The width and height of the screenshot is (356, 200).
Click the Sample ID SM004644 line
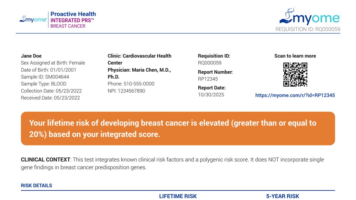coord(45,77)
